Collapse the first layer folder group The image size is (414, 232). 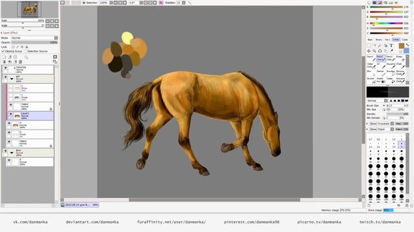[x=12, y=79]
